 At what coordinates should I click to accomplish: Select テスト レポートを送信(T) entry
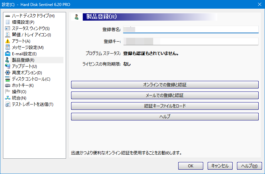pyautogui.click(x=33, y=104)
